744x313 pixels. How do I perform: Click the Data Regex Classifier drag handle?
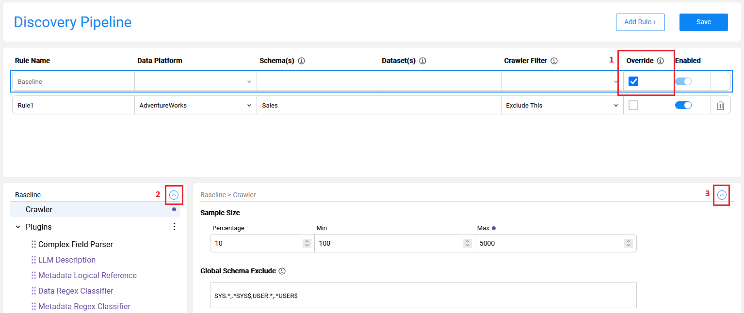pyautogui.click(x=34, y=291)
